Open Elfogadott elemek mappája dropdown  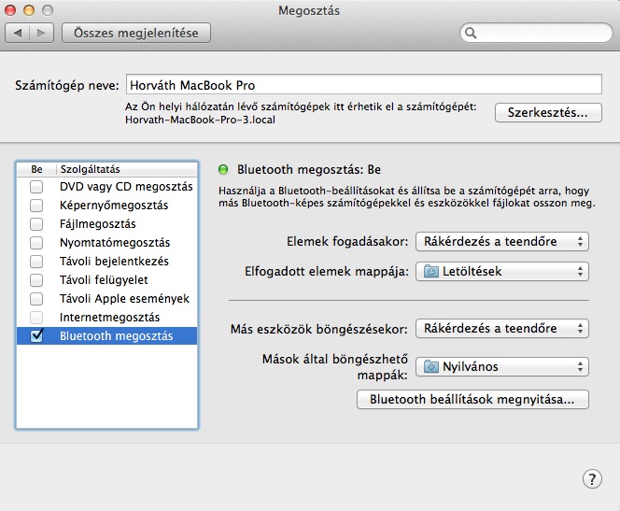(502, 272)
